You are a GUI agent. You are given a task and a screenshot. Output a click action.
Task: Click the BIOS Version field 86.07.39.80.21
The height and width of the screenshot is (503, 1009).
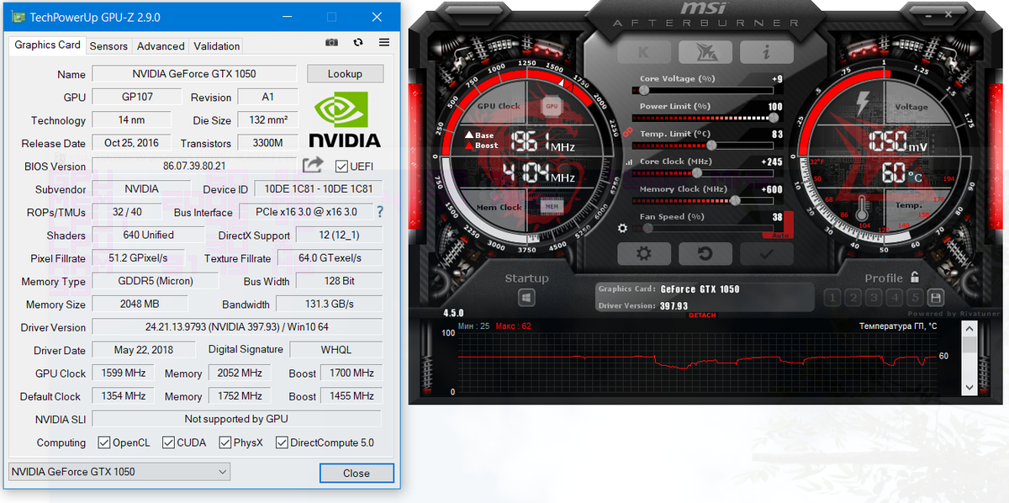[x=194, y=166]
